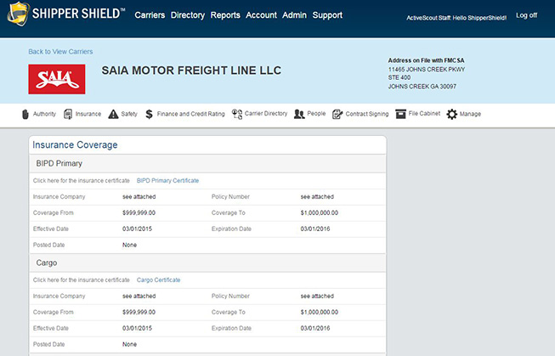The width and height of the screenshot is (555, 356).
Task: Open the Account menu
Action: click(261, 15)
